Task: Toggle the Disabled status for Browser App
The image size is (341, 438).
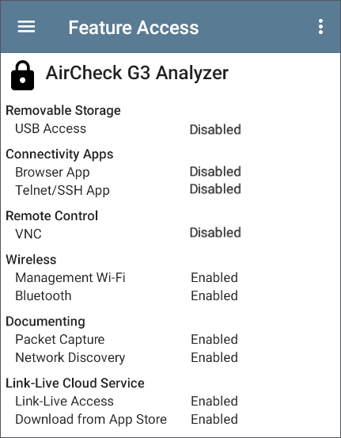Action: tap(215, 171)
